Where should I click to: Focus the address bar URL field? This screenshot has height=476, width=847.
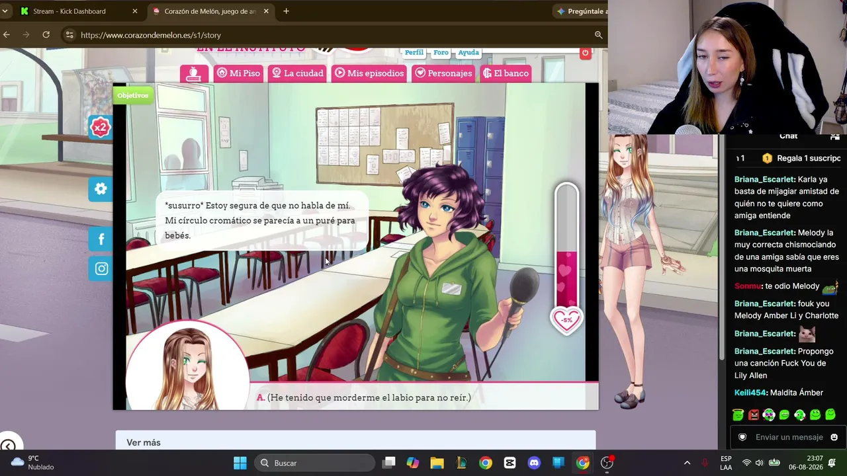click(x=334, y=35)
